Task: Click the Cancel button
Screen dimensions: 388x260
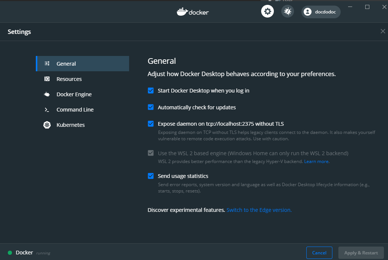Action: point(319,253)
